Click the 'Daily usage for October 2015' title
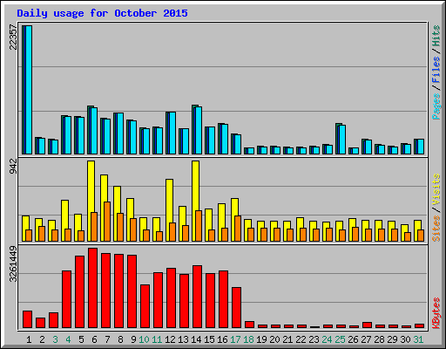The width and height of the screenshot is (446, 349). coord(102,13)
